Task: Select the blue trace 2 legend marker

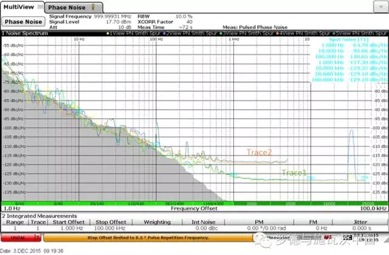Action: tap(165, 33)
